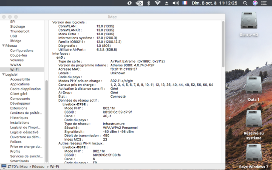Screen dimensions: 272x170
Task: Click the 'Atheros 9380: 4.0.74.0-P2P' firmware value
Action: click(x=132, y=65)
